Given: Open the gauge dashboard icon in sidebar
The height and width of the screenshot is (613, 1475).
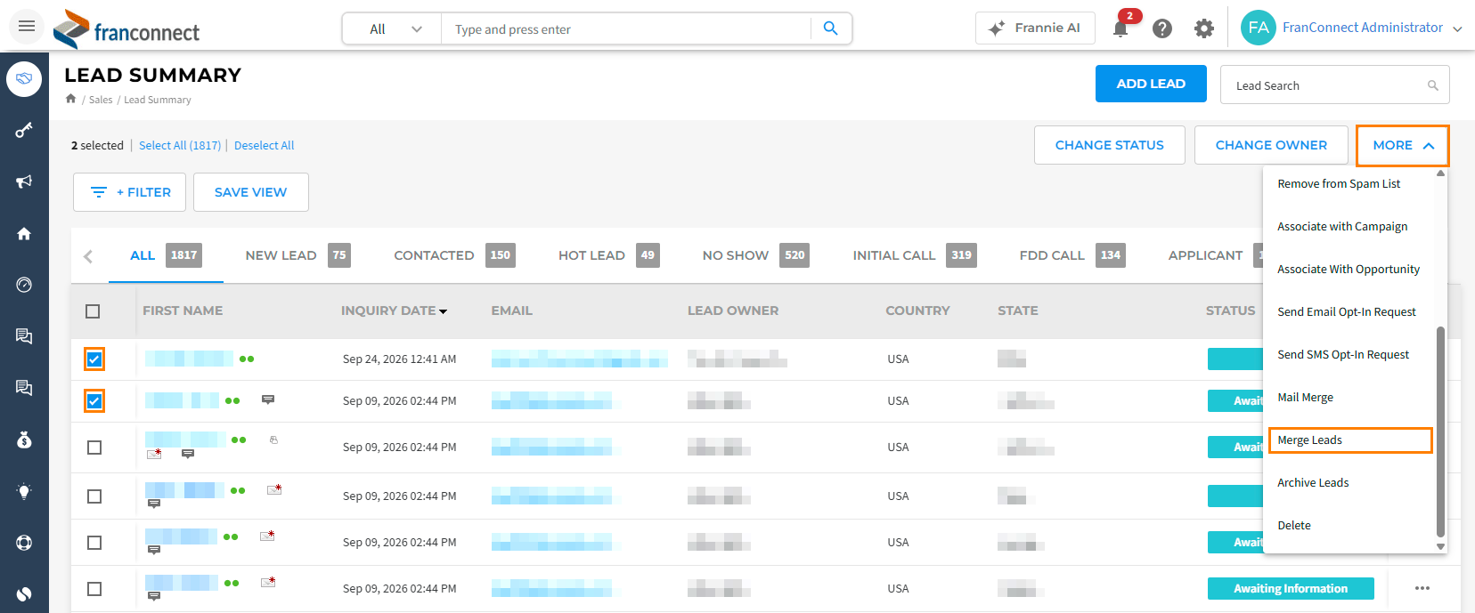Looking at the screenshot, I should click(x=24, y=285).
